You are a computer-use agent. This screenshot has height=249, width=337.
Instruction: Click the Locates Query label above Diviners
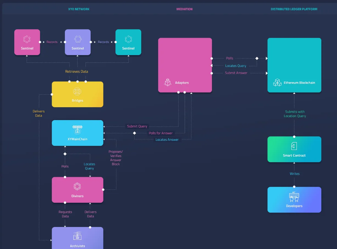(89, 166)
